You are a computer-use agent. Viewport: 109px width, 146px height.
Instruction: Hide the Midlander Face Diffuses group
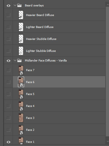coord(8,61)
